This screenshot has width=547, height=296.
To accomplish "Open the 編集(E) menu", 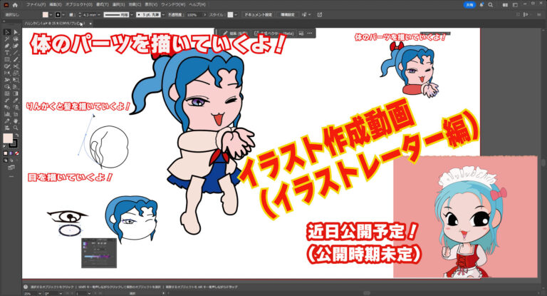I will pos(55,4).
